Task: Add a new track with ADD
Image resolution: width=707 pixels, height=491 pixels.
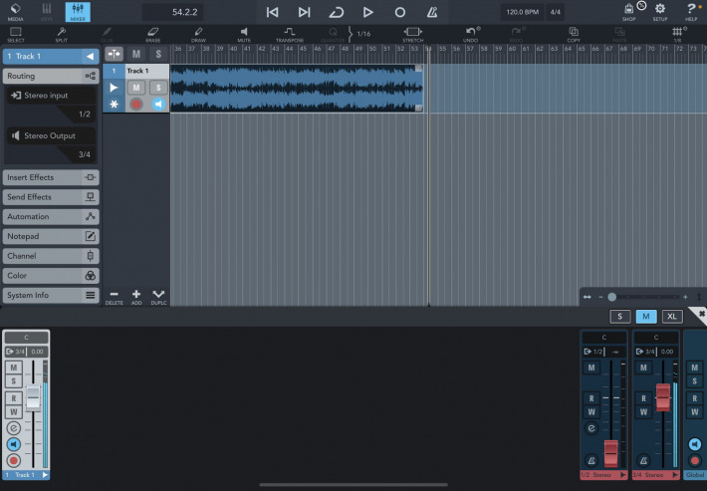Action: click(x=136, y=297)
